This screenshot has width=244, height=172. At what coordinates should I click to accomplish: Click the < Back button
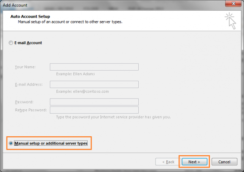[x=168, y=162]
